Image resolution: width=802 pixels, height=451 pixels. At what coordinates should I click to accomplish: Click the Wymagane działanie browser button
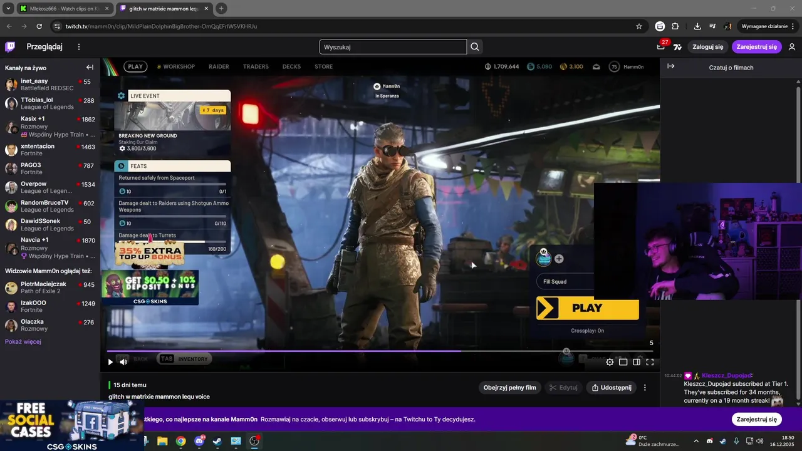(x=764, y=26)
